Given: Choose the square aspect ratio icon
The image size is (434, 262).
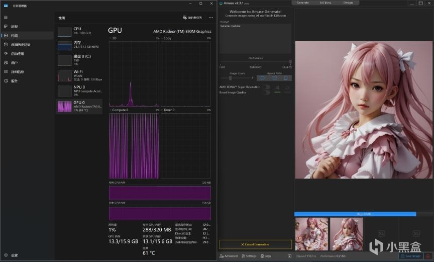Looking at the screenshot, I should coord(262,78).
